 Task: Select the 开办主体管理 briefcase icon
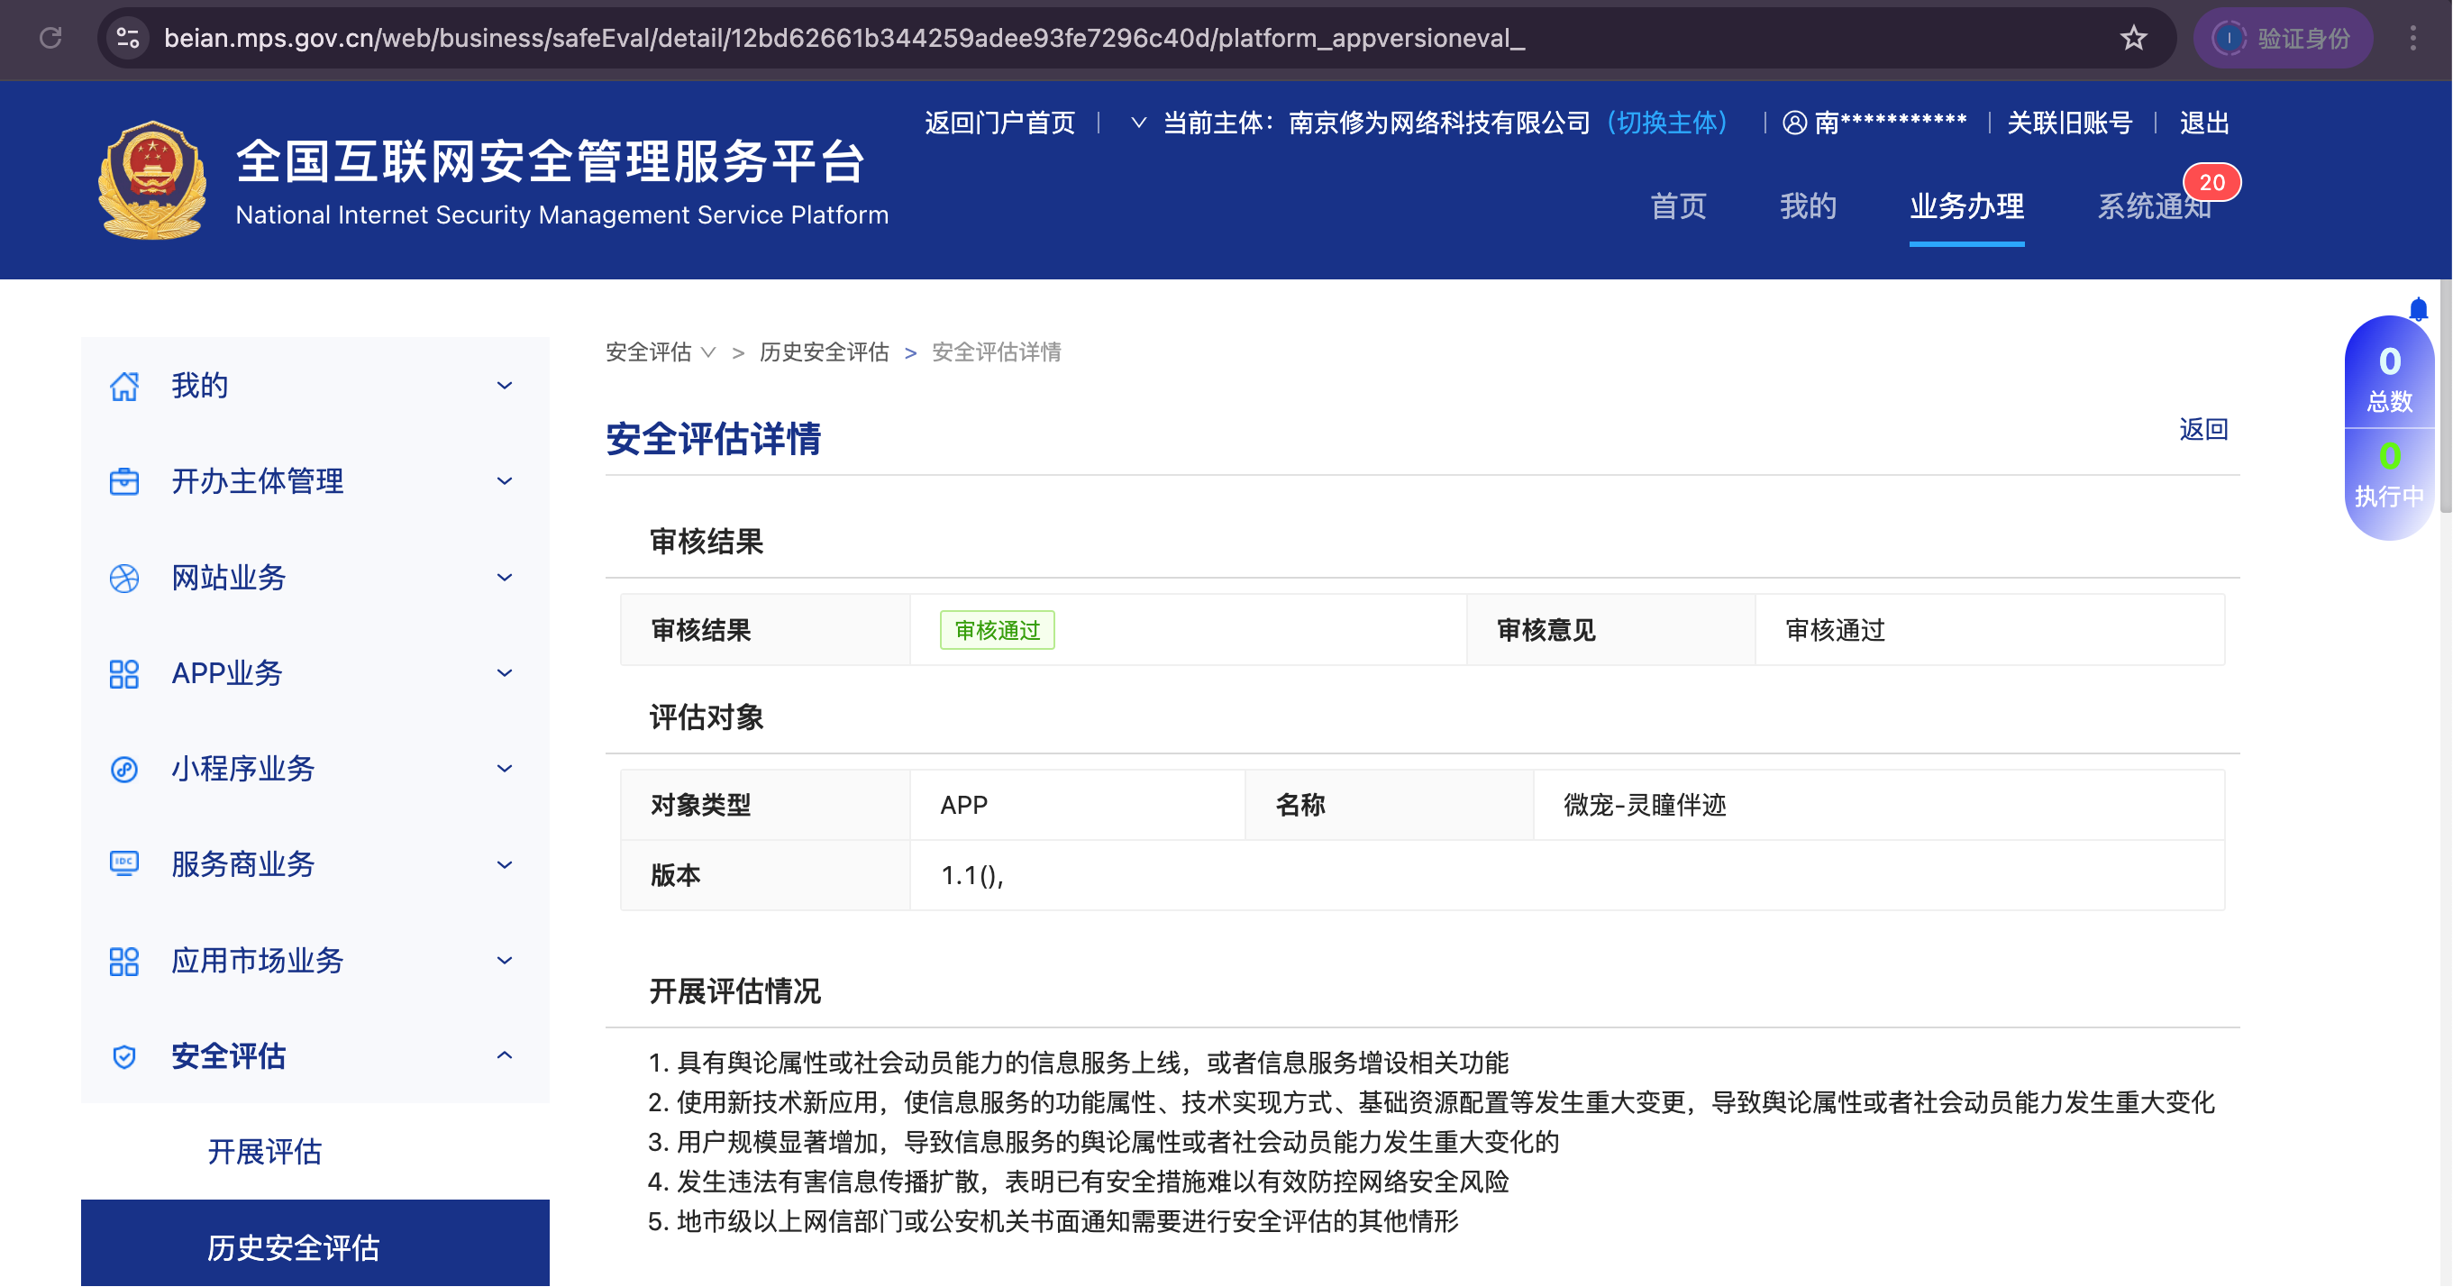click(x=124, y=481)
